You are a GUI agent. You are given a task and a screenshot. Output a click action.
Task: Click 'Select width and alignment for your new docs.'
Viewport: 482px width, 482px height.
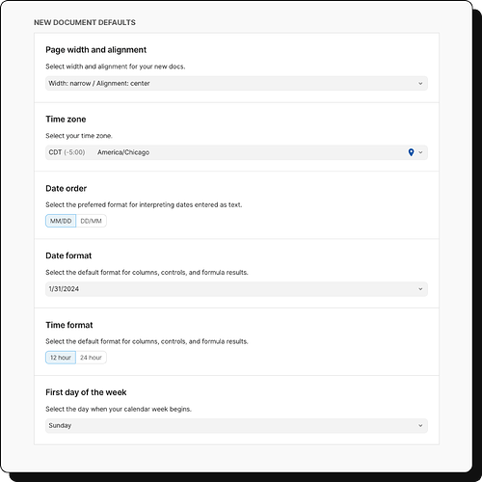[116, 67]
